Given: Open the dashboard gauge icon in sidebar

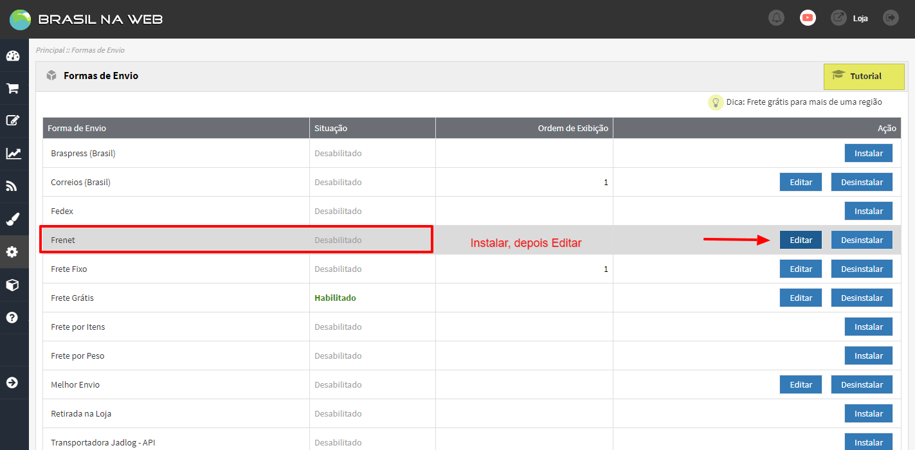Looking at the screenshot, I should [13, 56].
